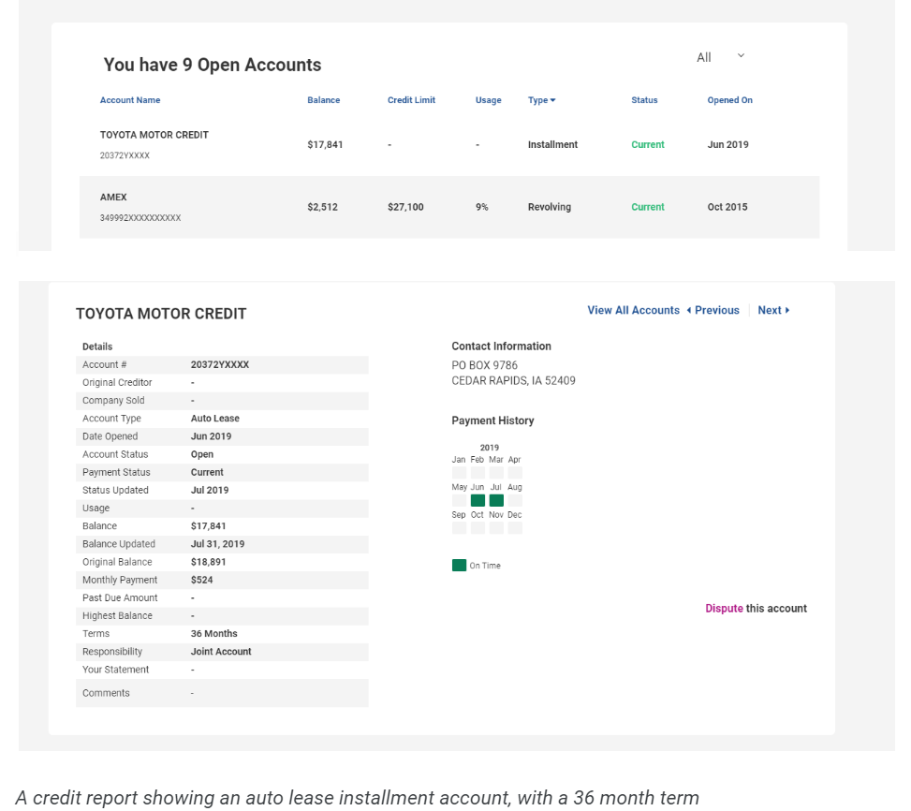Click the PO BOX 9786 contact address
The width and height of the screenshot is (911, 811).
coord(485,365)
